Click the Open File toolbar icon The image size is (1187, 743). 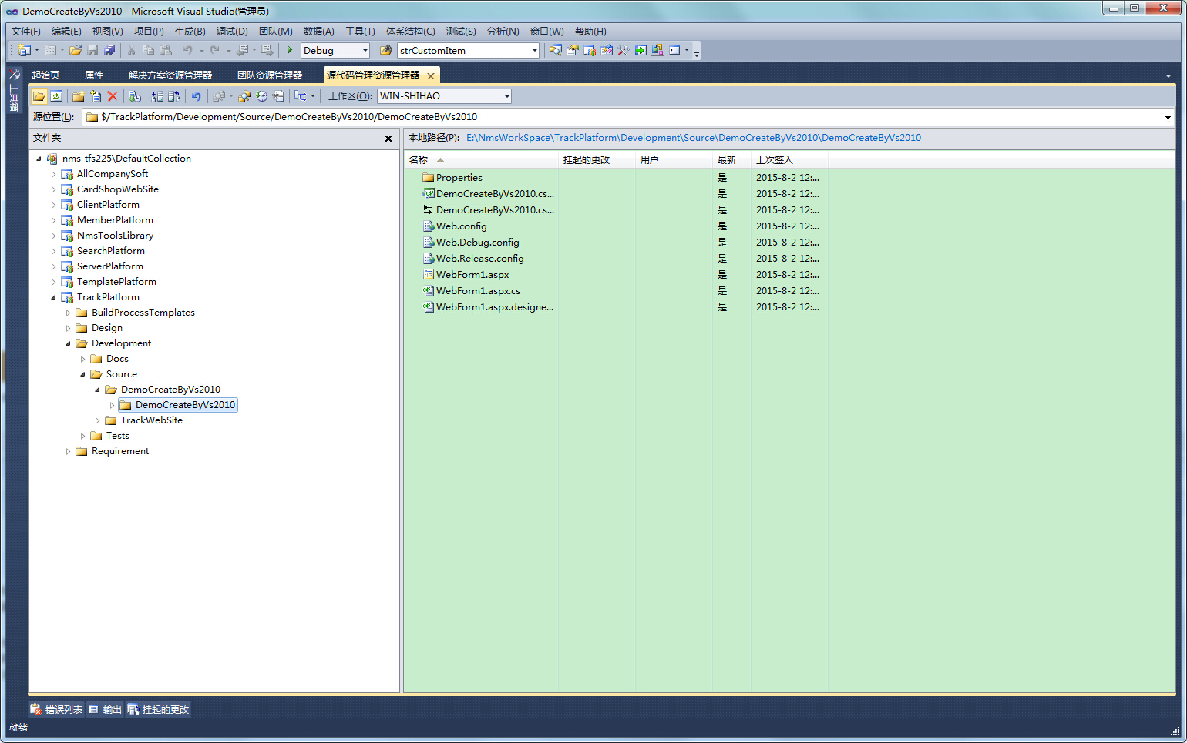tap(76, 50)
